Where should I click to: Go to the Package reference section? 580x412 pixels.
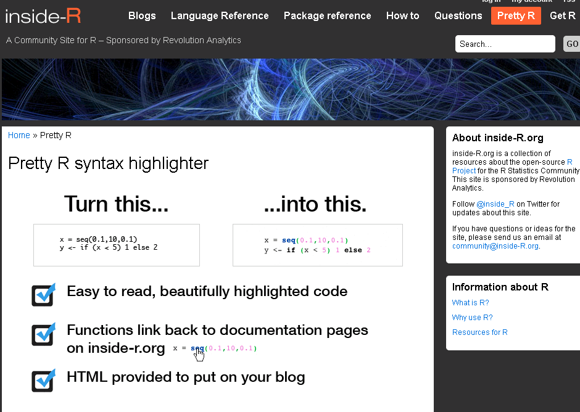coord(327,16)
